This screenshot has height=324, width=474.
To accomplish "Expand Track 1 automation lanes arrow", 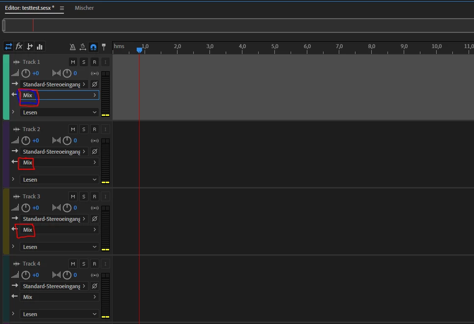I will (x=13, y=112).
